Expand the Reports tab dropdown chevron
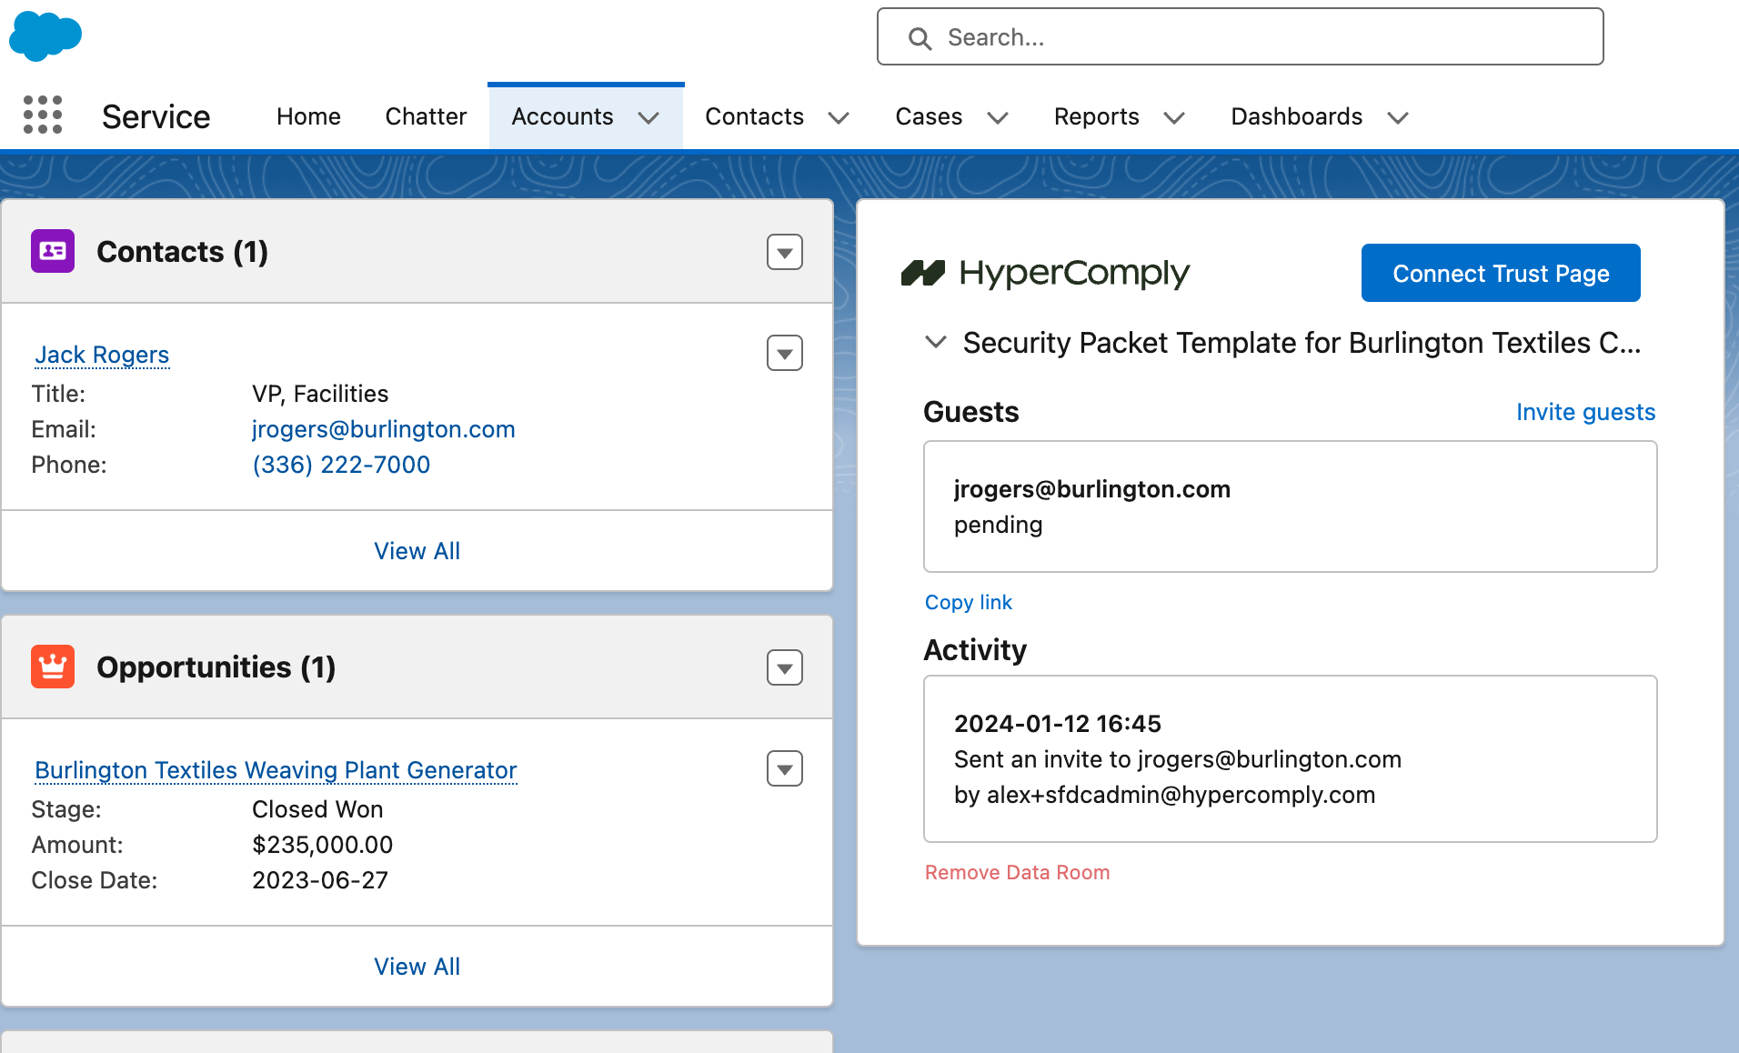 1174,117
